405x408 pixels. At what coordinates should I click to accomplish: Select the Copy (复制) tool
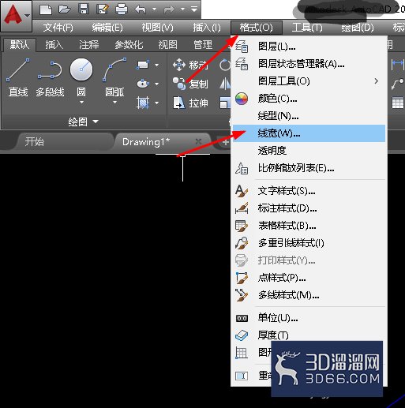point(190,84)
